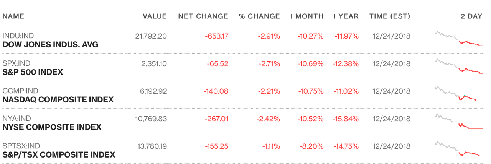Click the TIME (EST) column header
Screen dimensions: 491x164
click(x=390, y=16)
